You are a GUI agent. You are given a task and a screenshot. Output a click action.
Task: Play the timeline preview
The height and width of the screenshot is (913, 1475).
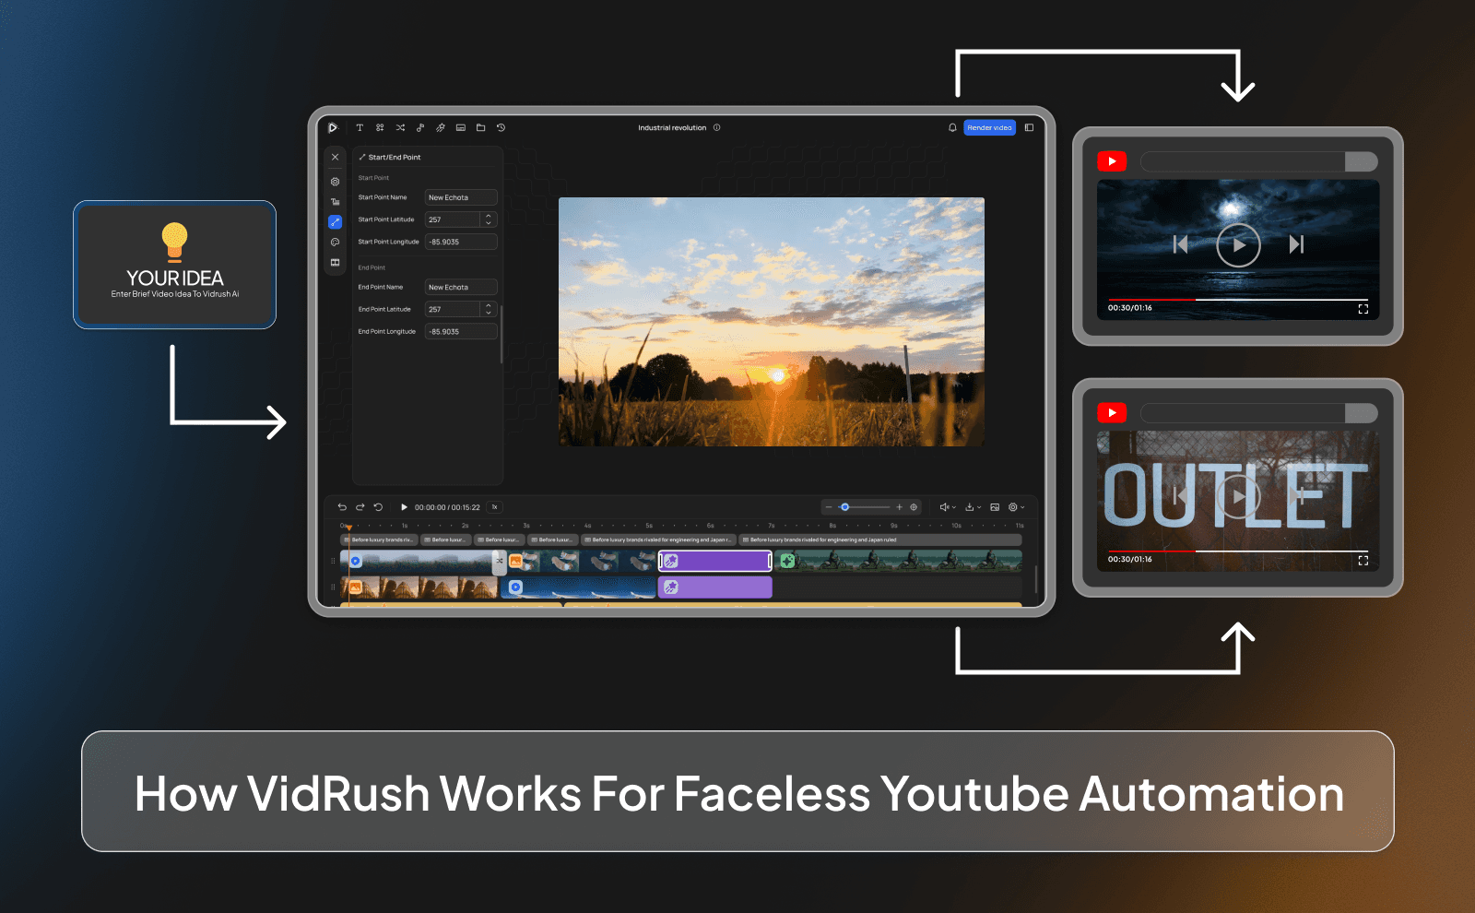click(404, 507)
